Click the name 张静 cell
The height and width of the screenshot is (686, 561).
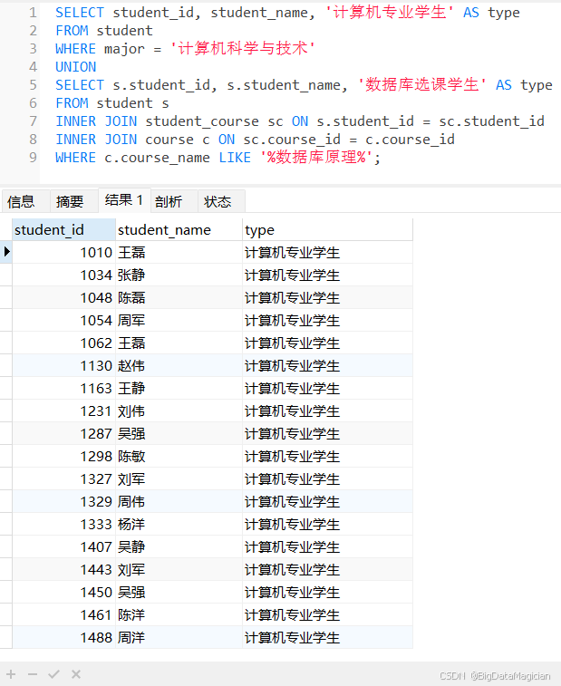(179, 275)
